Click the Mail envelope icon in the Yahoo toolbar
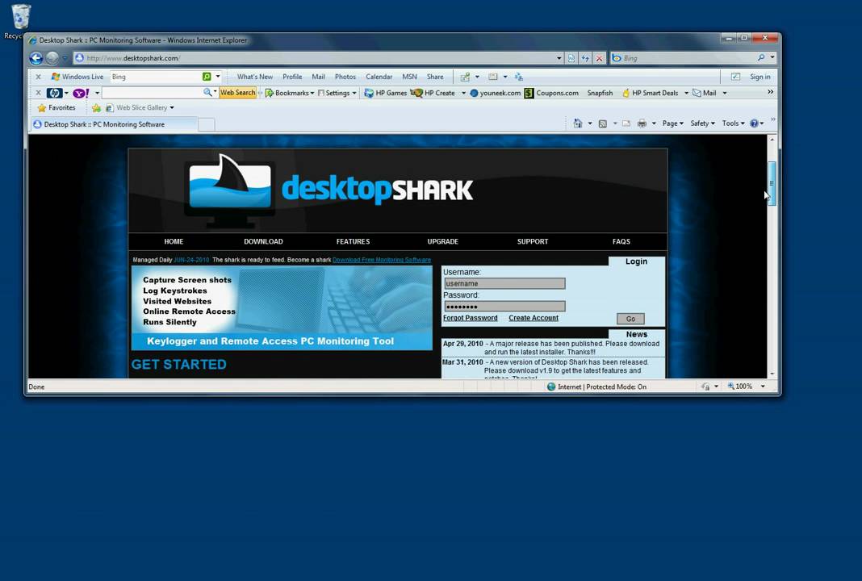The height and width of the screenshot is (581, 862). [x=697, y=93]
